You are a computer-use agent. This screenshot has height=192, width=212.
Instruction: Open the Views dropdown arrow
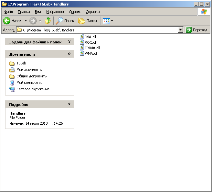coord(112,21)
